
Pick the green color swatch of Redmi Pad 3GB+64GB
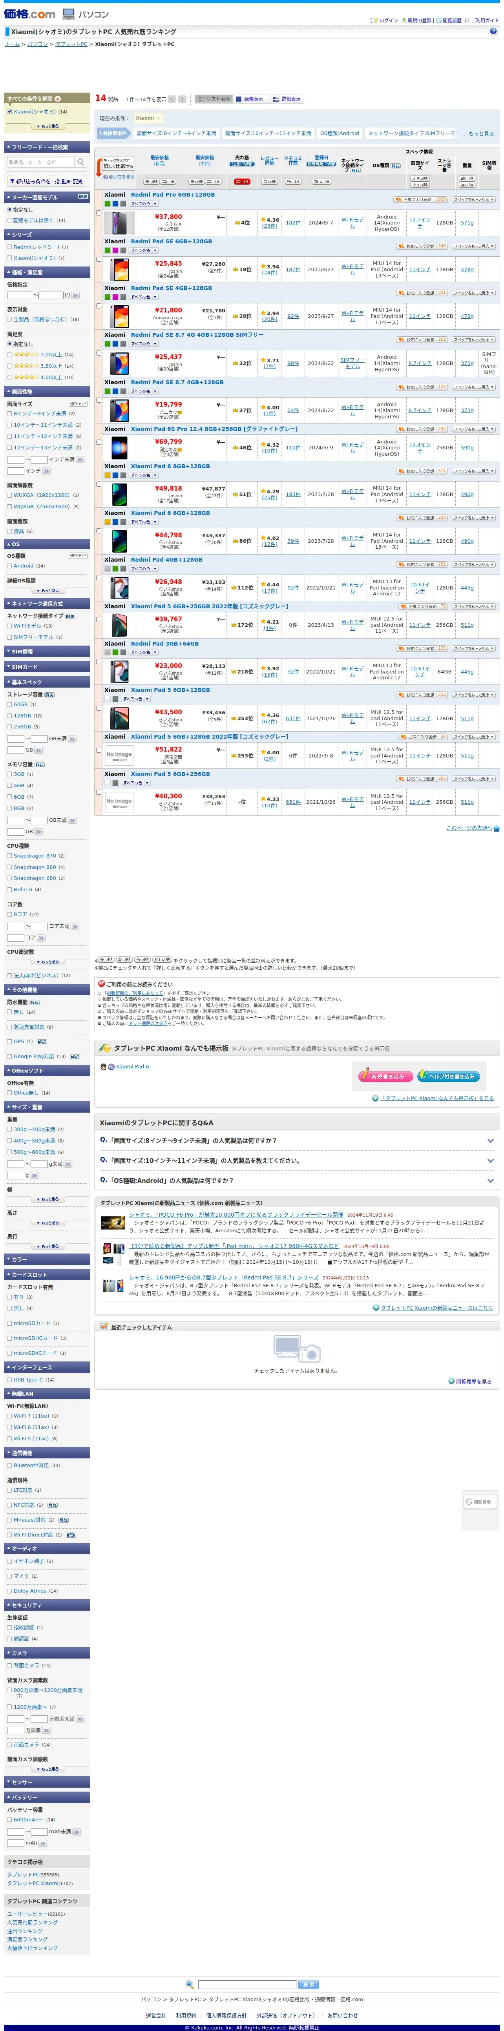pos(115,652)
